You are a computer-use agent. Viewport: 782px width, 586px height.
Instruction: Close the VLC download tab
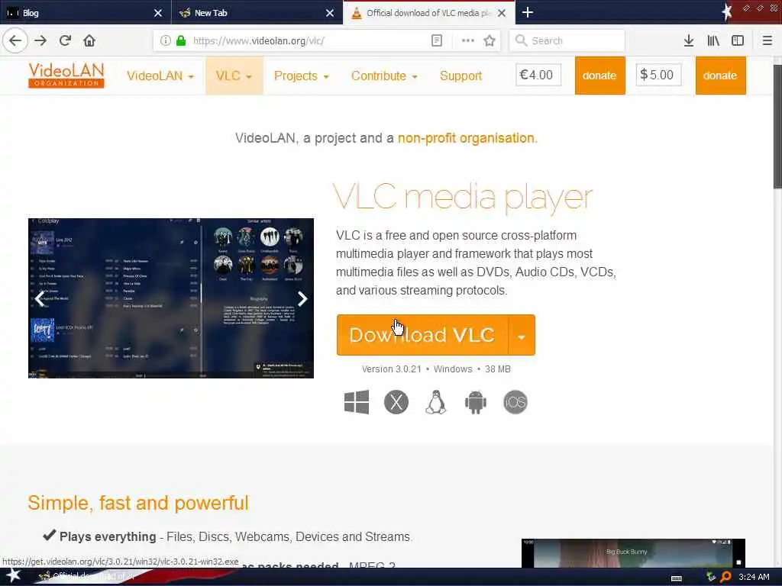(502, 13)
